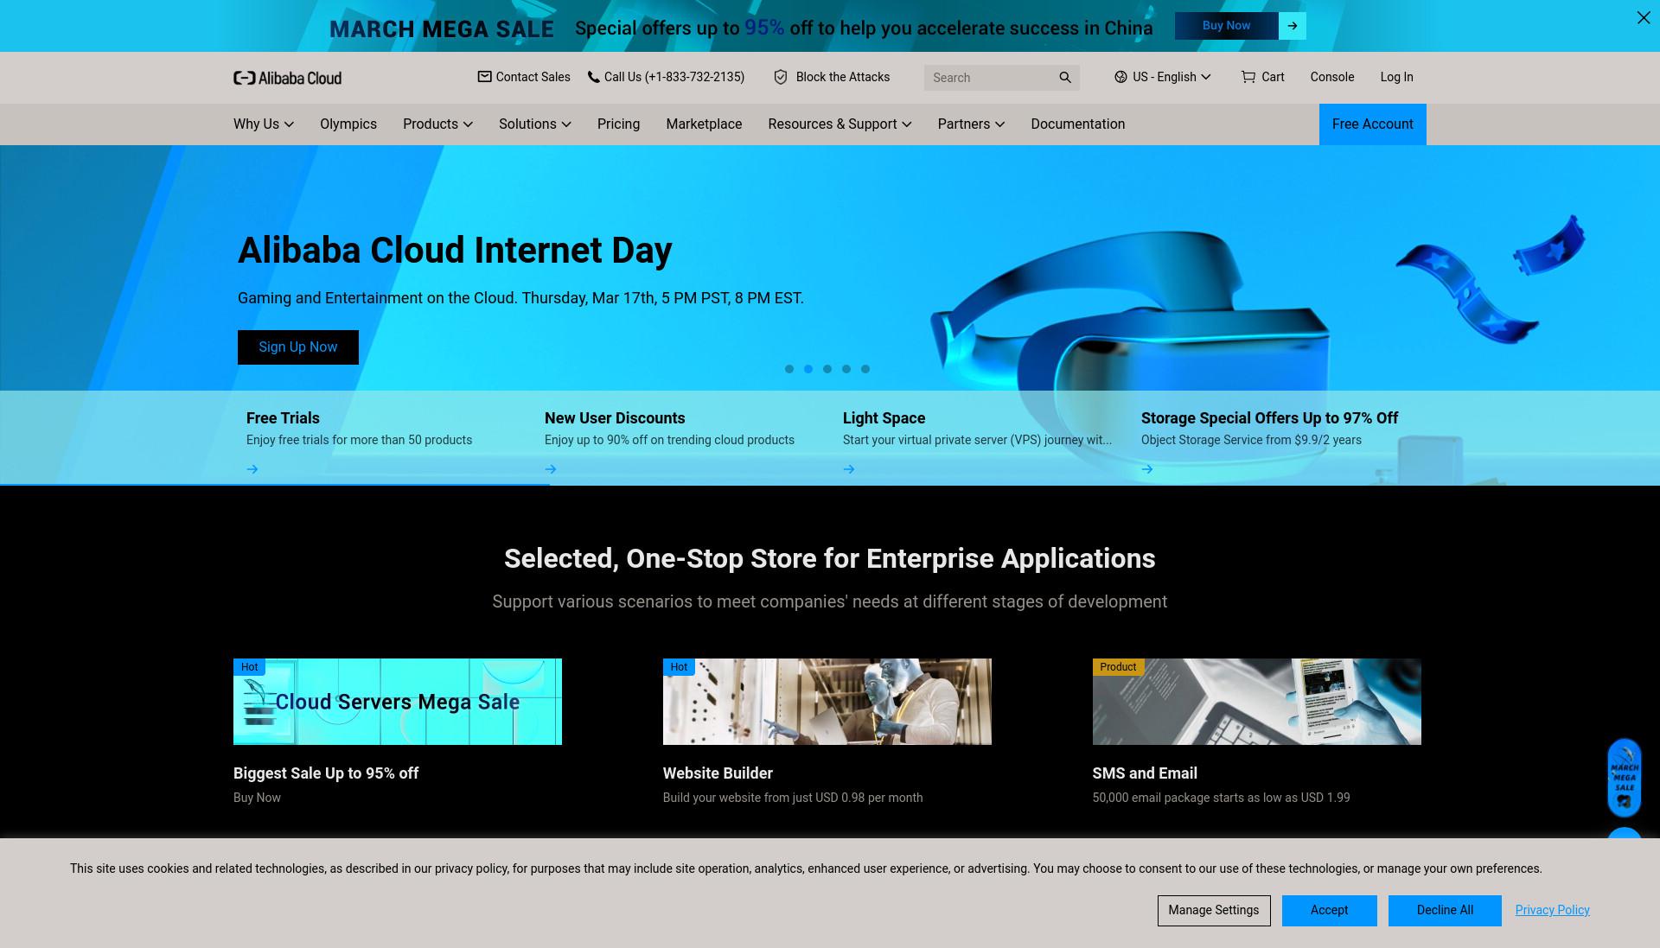This screenshot has height=948, width=1660.
Task: Select the fifth carousel dot
Action: click(865, 369)
